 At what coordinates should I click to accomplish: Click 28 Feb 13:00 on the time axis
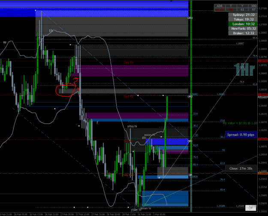click(128, 214)
